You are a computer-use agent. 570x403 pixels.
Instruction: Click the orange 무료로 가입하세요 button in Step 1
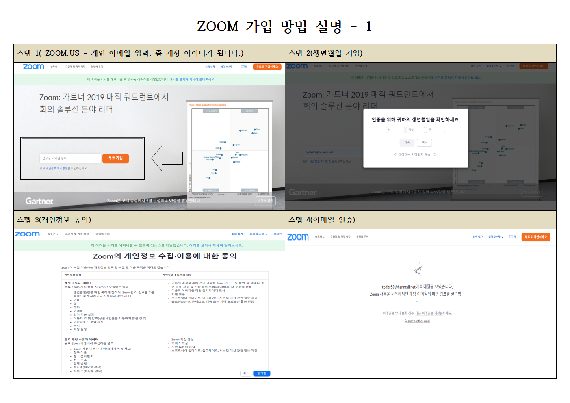[x=267, y=67]
